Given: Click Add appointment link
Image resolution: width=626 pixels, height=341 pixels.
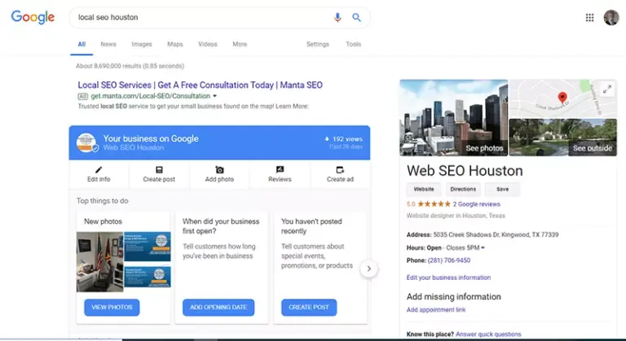Looking at the screenshot, I should (436, 310).
